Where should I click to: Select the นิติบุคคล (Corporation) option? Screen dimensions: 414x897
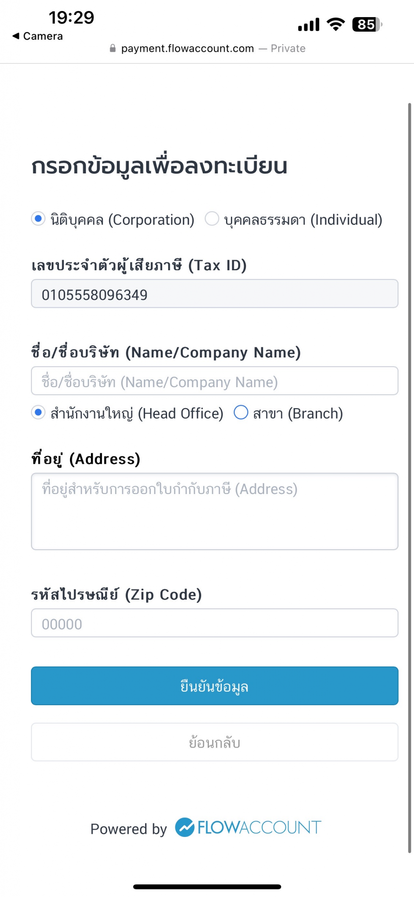pos(38,218)
